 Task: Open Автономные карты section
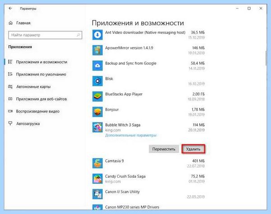33,86
